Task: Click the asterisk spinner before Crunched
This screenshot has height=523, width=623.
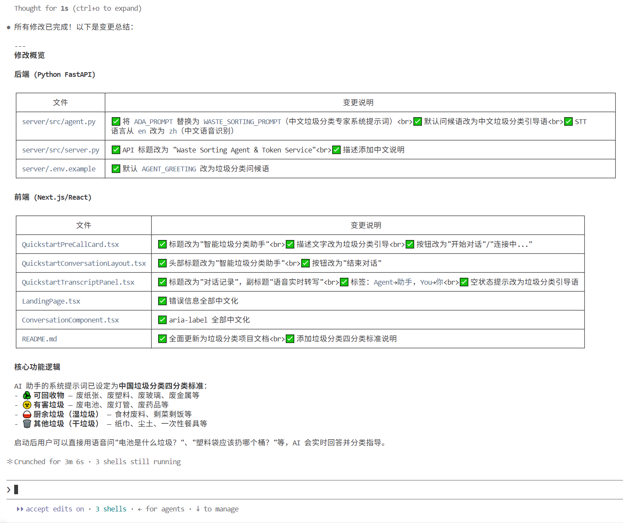Action: pyautogui.click(x=10, y=462)
